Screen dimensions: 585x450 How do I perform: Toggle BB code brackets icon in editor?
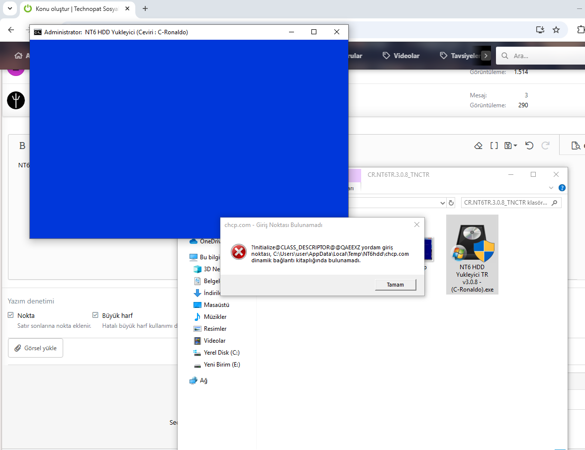pyautogui.click(x=494, y=146)
